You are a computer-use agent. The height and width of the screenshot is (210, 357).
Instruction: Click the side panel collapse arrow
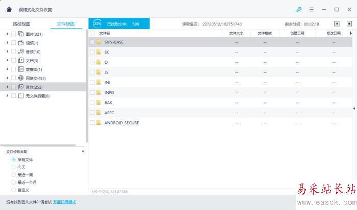[x=354, y=108]
